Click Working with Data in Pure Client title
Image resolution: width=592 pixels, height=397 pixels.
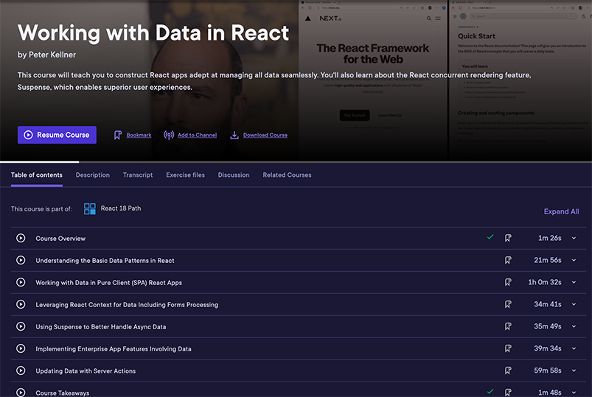(108, 283)
